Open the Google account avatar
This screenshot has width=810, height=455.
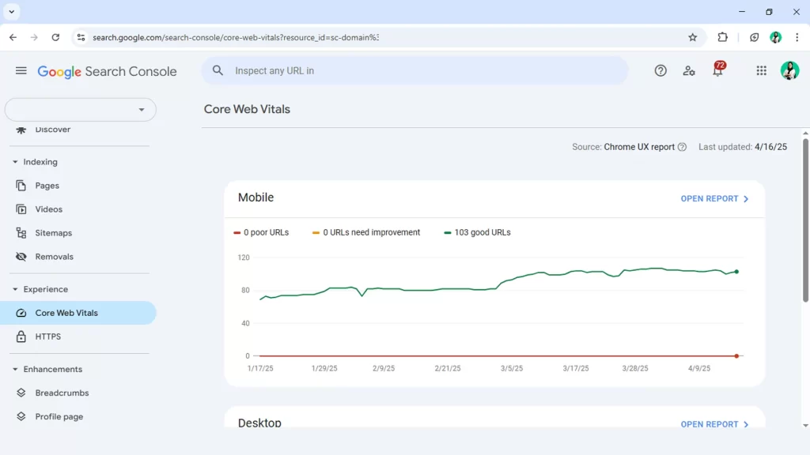click(789, 70)
